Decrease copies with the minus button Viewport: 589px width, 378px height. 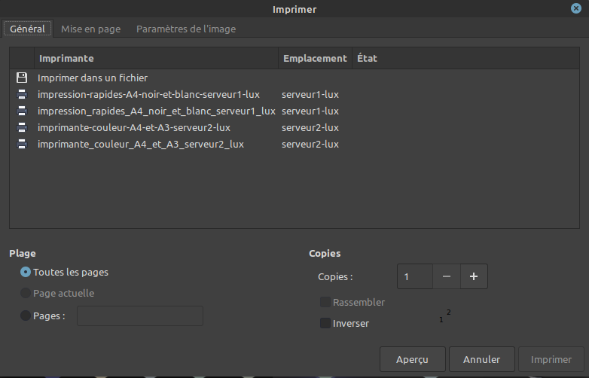coord(447,276)
